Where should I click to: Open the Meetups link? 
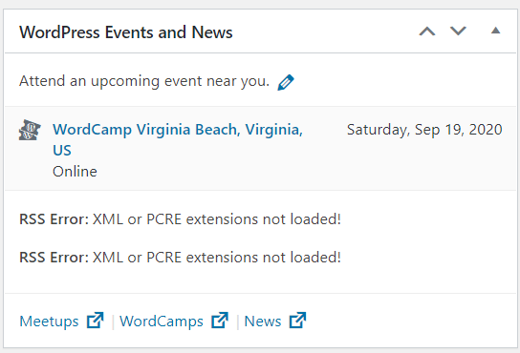(49, 322)
